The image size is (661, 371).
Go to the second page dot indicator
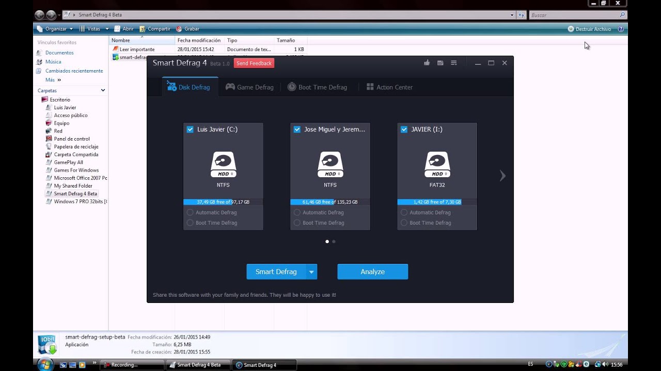[x=334, y=241]
